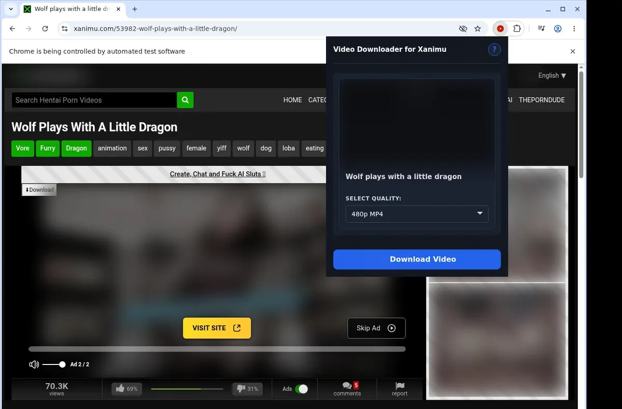Viewport: 622px width, 409px height.
Task: Click the red Video Downloader extension icon
Action: tap(500, 28)
